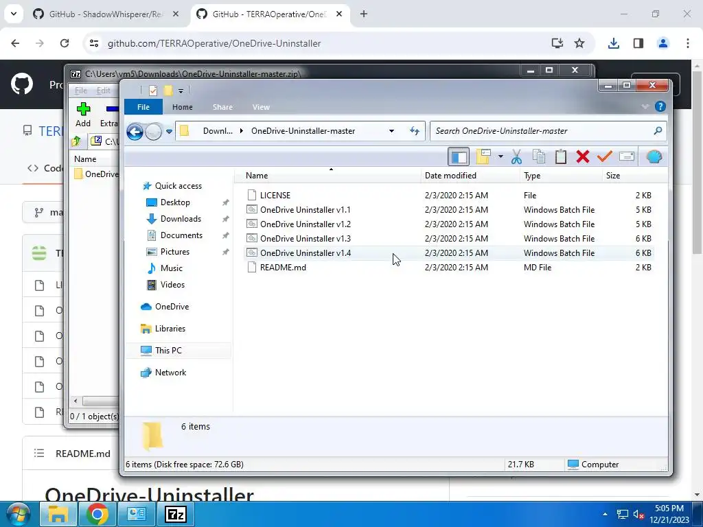Click the magnifier search icon in Explorer
Viewport: 703px width, 527px height.
(658, 131)
